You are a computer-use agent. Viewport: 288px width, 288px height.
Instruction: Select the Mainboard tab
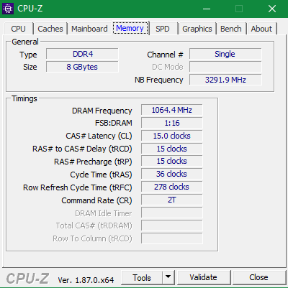(x=89, y=29)
